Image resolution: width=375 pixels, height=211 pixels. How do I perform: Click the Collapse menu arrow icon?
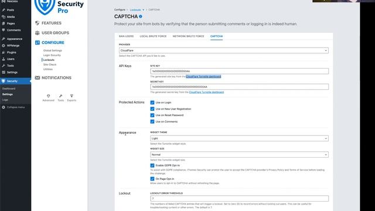(x=4, y=107)
